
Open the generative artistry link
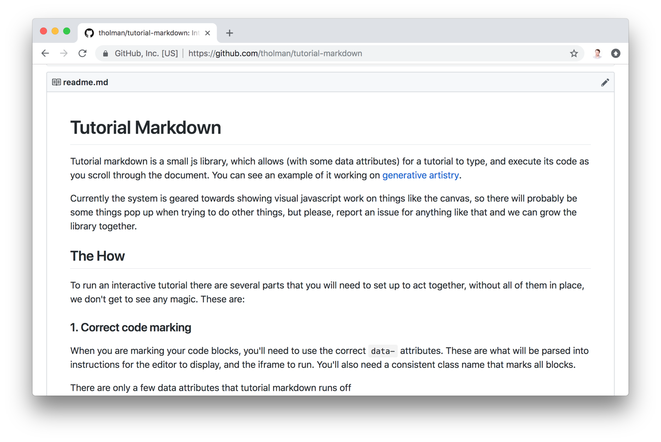click(x=420, y=175)
